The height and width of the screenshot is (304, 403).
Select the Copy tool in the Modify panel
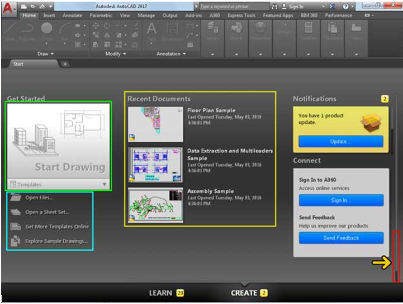pos(96,35)
